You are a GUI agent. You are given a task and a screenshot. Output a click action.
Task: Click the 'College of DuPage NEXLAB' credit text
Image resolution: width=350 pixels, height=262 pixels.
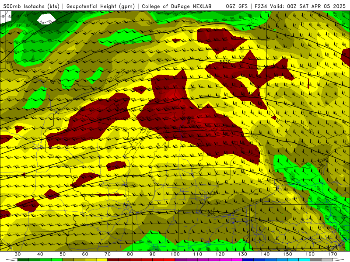[177, 6]
